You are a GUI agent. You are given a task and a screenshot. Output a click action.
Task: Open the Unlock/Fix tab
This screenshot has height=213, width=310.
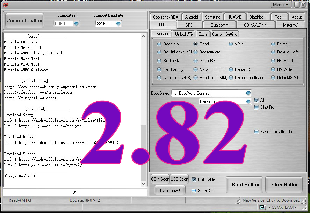[184, 34]
